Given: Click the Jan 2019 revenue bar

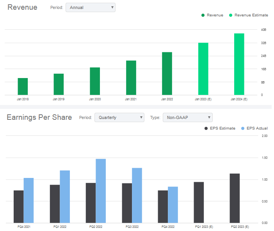Looking at the screenshot, I should pos(59,84).
